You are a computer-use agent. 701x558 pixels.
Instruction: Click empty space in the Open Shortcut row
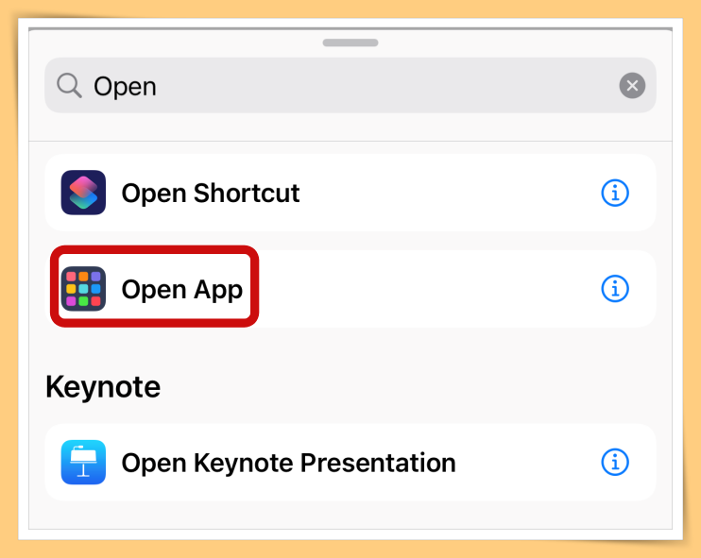447,193
